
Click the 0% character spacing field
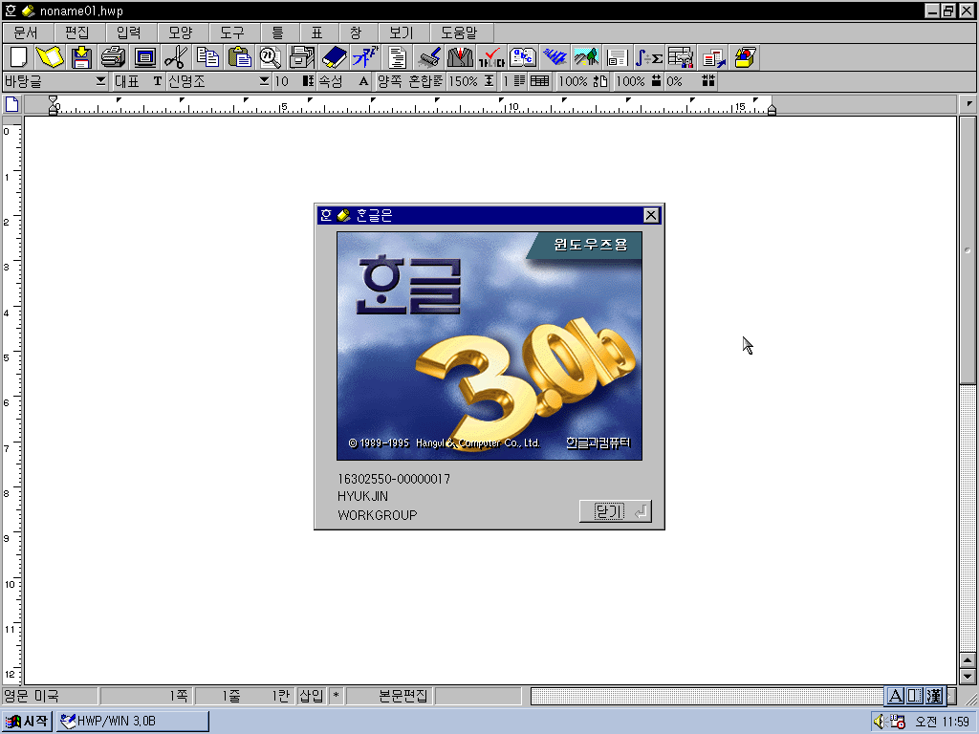point(674,81)
